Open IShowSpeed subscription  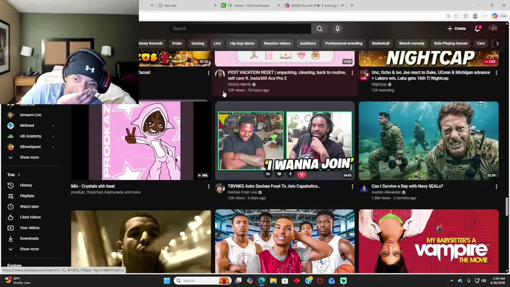click(31, 147)
